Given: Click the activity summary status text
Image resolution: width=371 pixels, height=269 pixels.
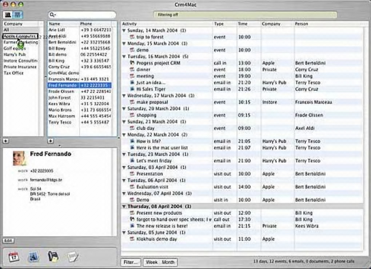Looking at the screenshot, I should [304, 261].
